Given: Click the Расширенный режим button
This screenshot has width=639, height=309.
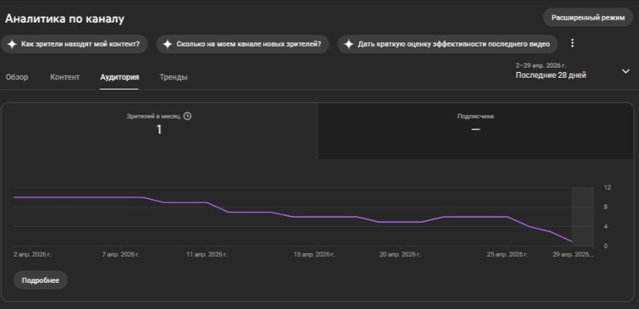Looking at the screenshot, I should pos(588,17).
